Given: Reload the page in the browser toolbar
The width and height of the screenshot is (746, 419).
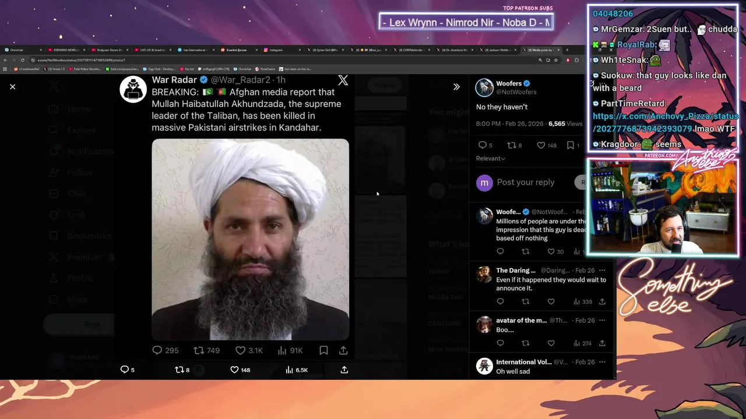Looking at the screenshot, I should pyautogui.click(x=23, y=60).
